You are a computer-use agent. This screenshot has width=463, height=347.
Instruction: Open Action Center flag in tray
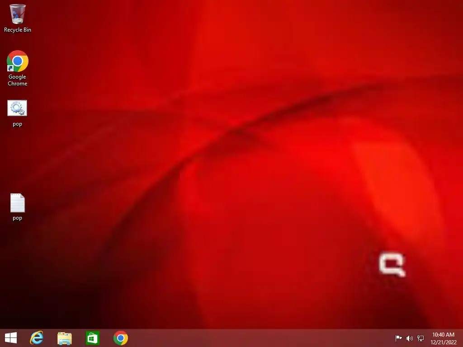click(x=398, y=338)
